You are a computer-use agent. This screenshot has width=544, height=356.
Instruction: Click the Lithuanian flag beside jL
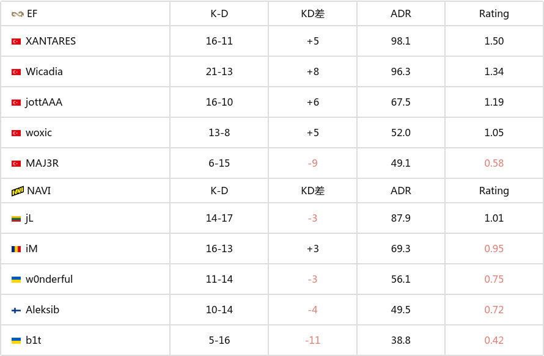(x=16, y=219)
